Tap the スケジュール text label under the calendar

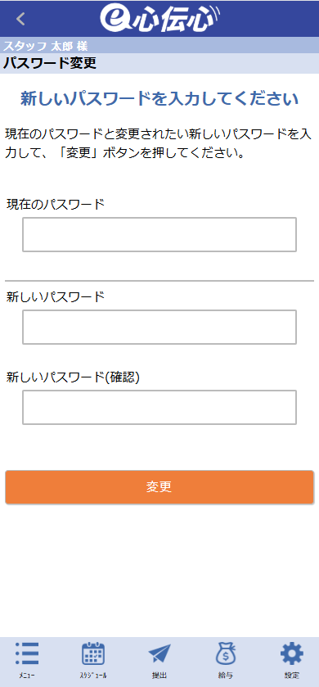[93, 676]
